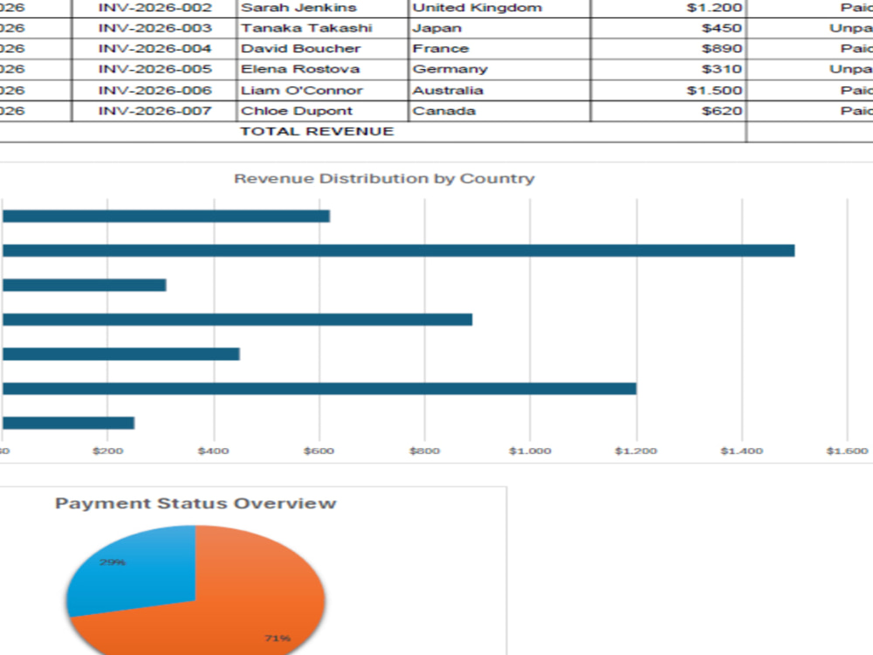
Task: Click the Elena Rostova customer cell
Action: 322,69
